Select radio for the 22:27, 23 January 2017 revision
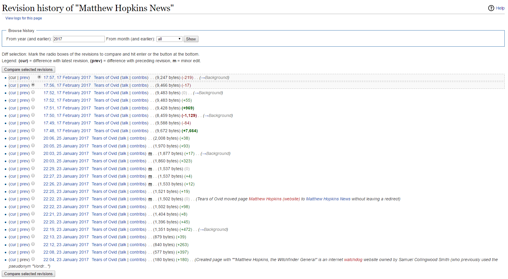Screen dimensions: 508x279 33,176
